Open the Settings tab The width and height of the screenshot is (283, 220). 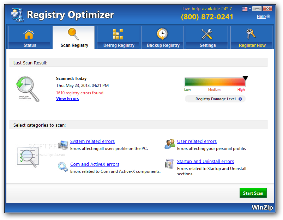207,37
